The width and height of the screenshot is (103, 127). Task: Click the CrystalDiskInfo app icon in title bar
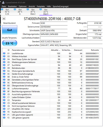pos(3,3)
